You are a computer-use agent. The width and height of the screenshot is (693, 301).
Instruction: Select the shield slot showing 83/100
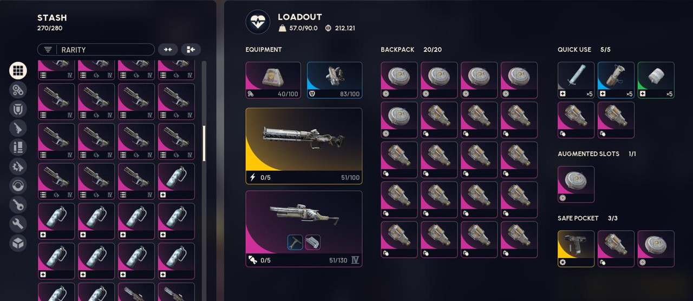335,80
